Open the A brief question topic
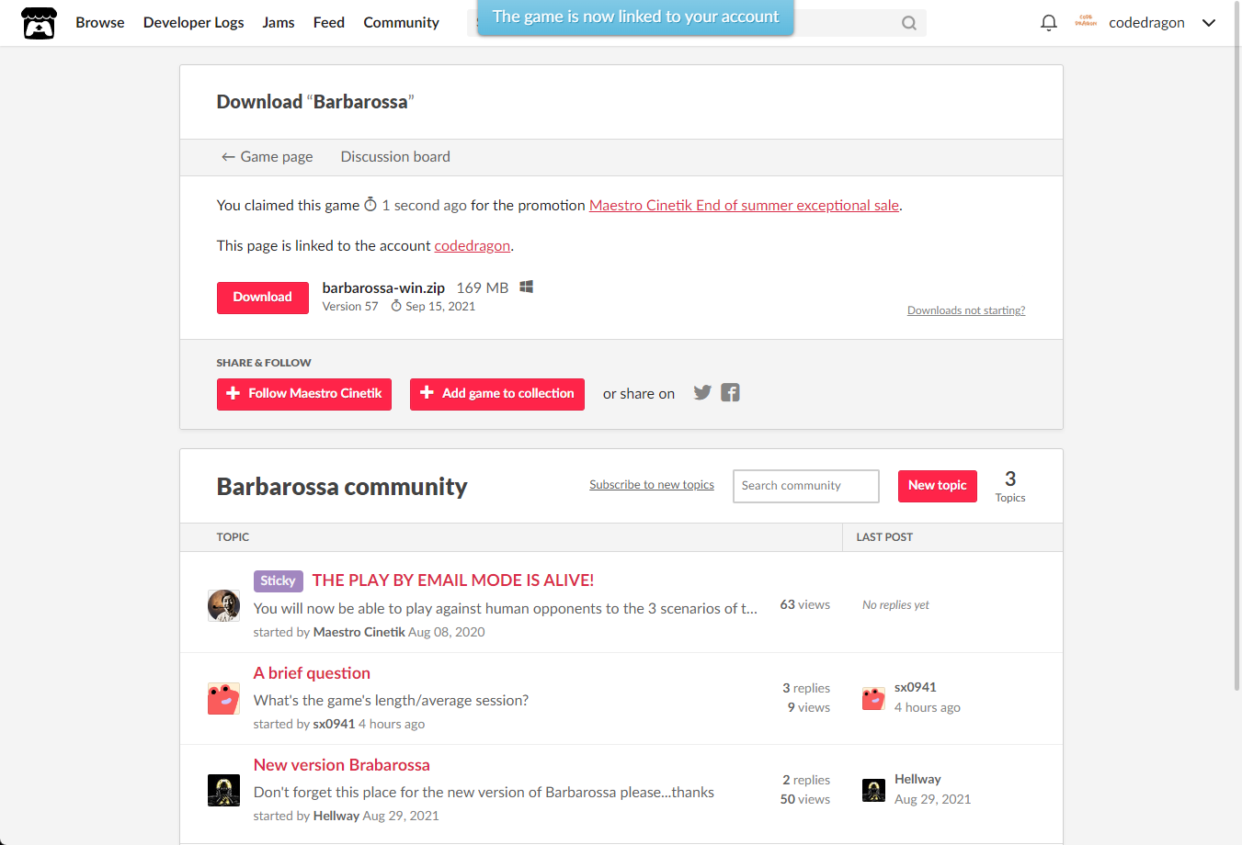The width and height of the screenshot is (1242, 845). click(x=312, y=673)
